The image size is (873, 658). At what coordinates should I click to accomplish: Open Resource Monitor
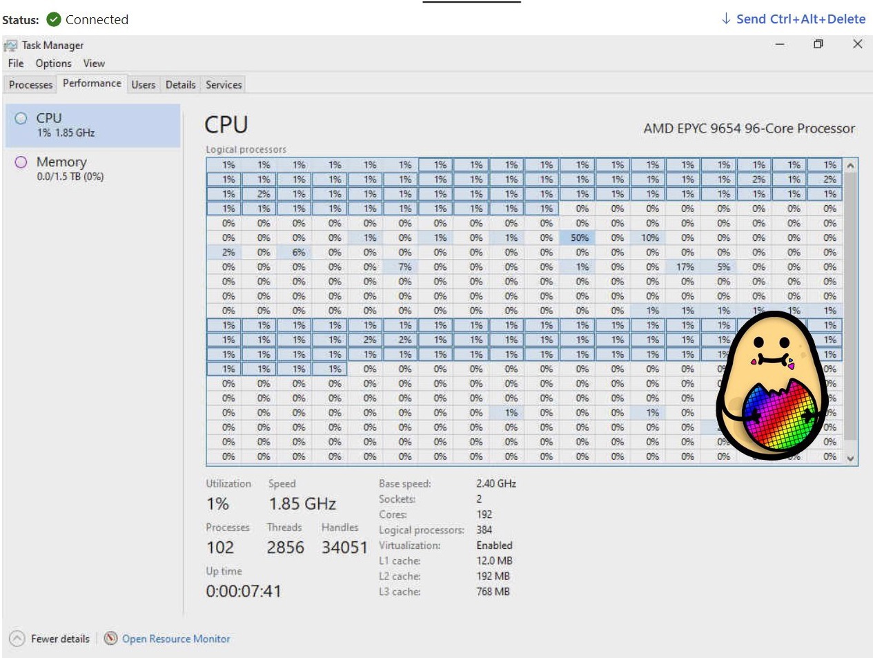pos(175,639)
